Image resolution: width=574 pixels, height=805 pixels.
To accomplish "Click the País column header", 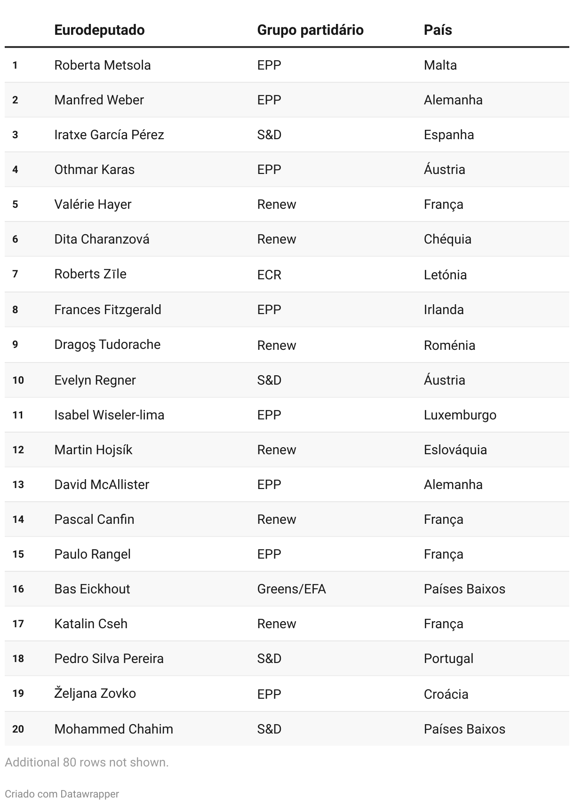I will pos(438,30).
